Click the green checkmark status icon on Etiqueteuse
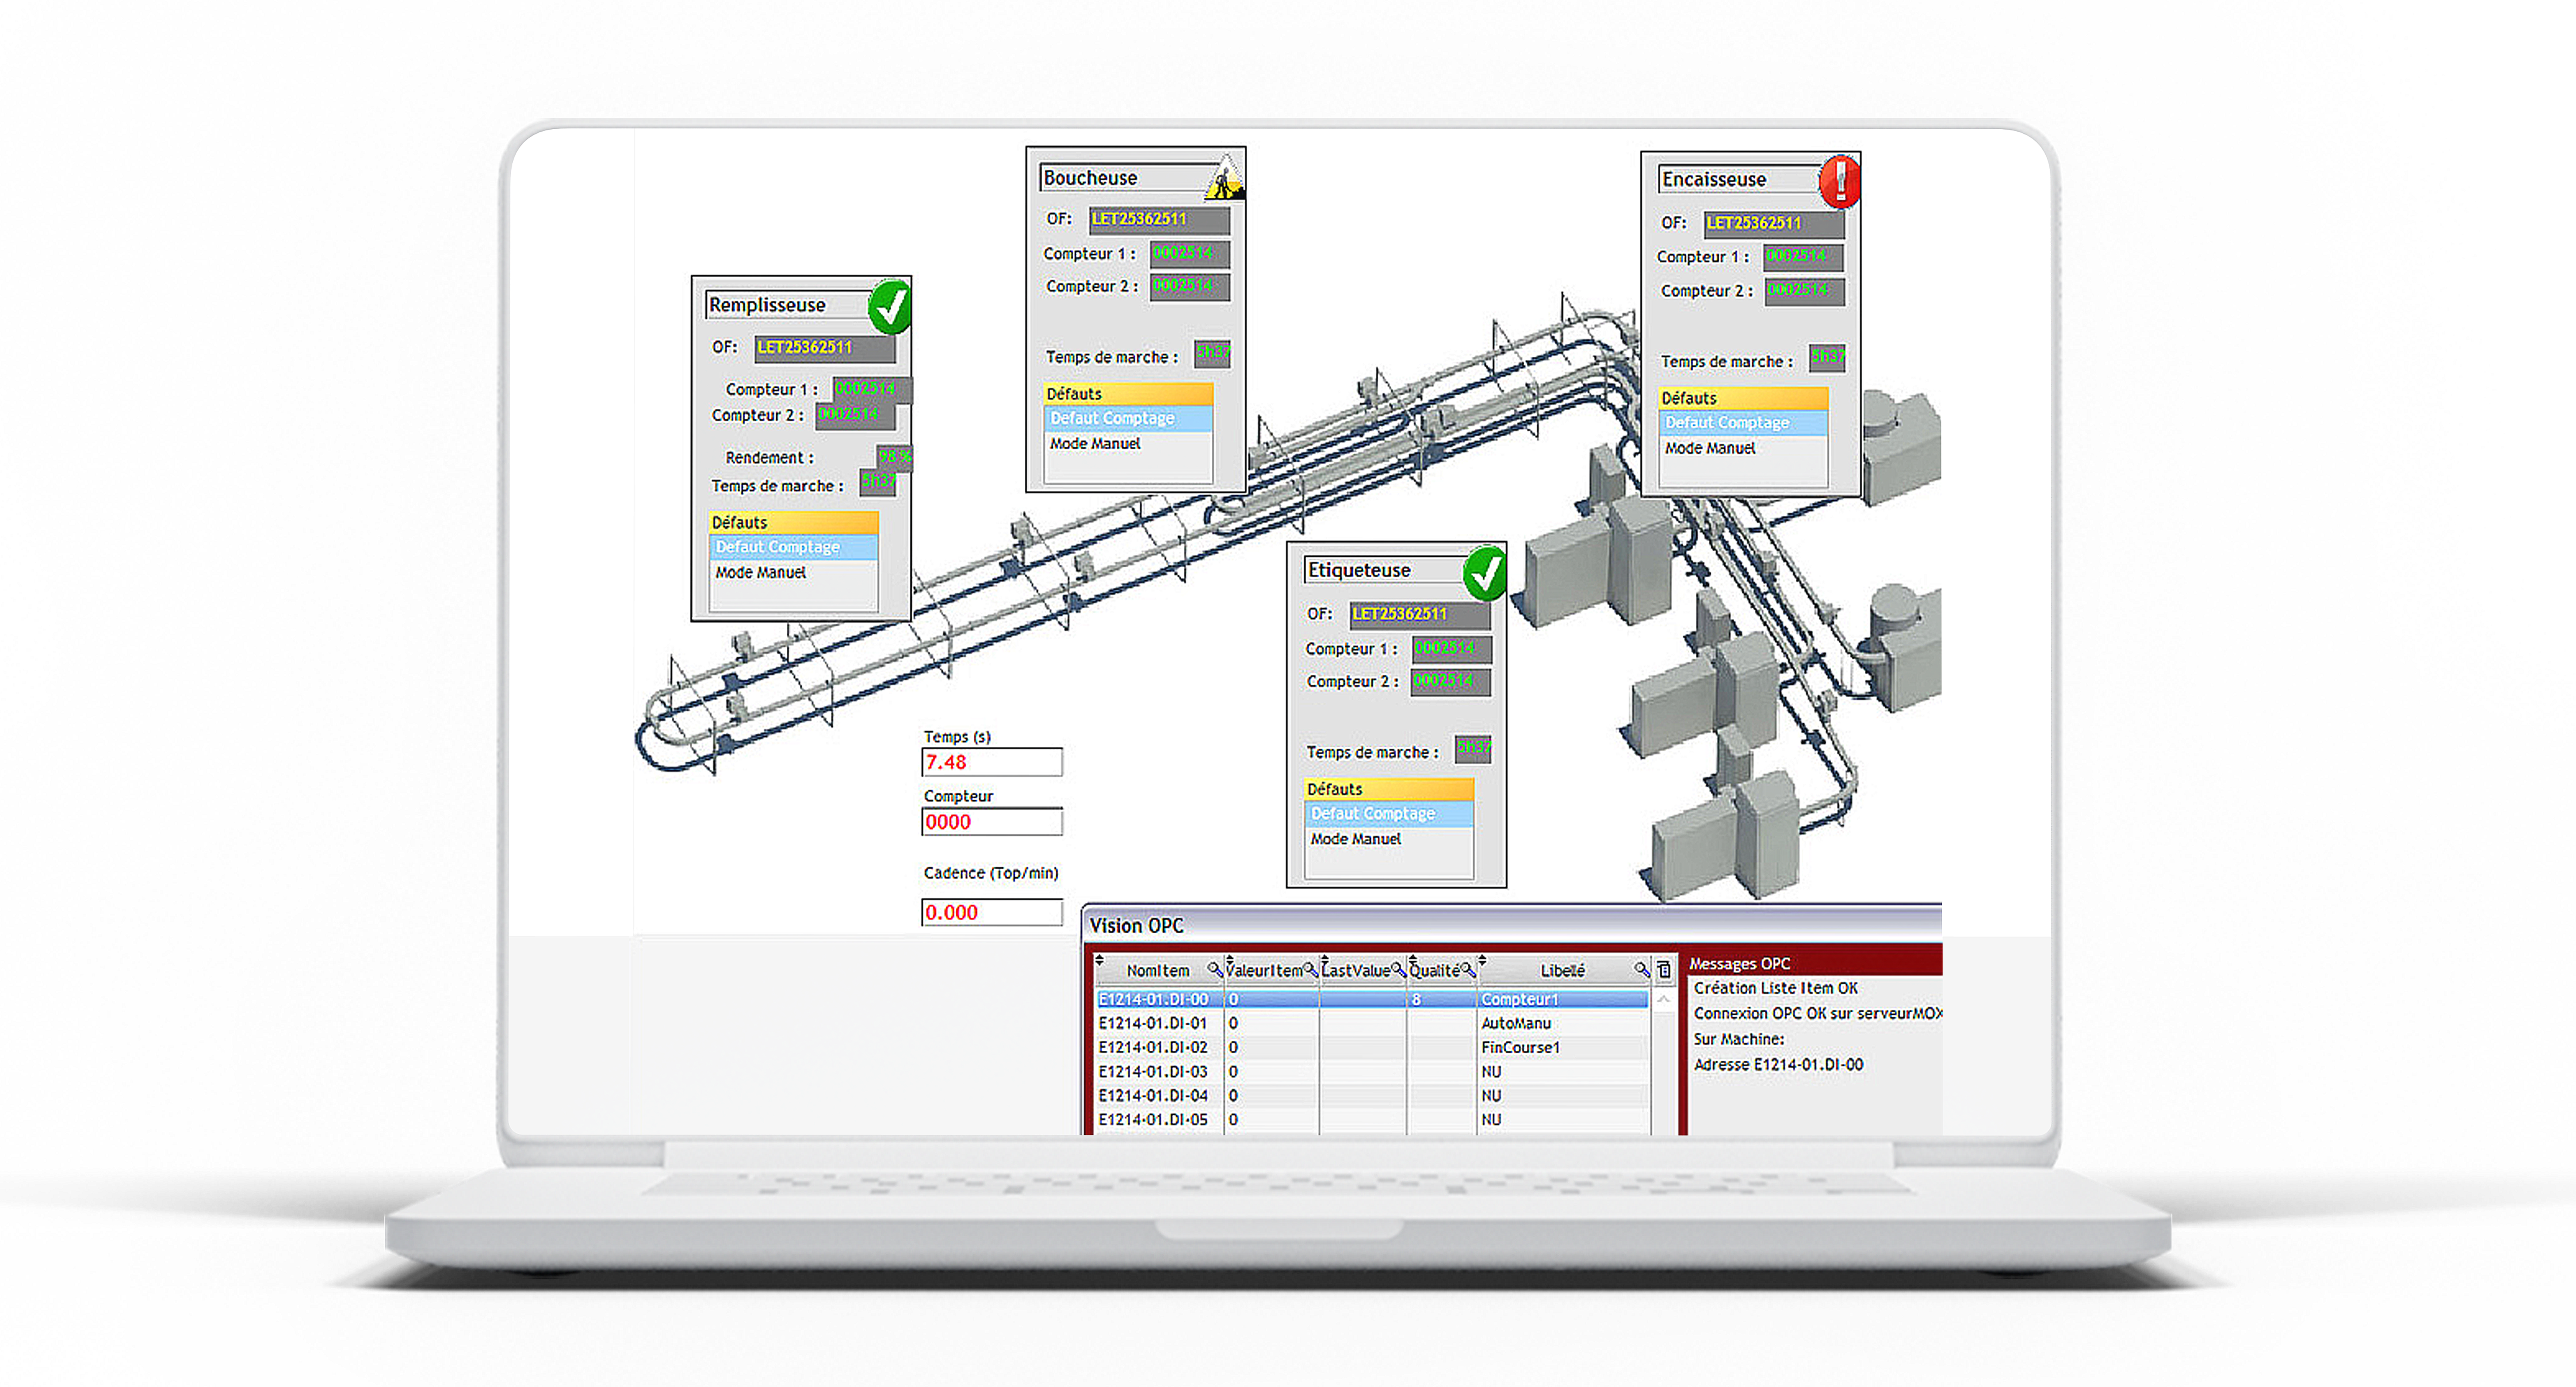The image size is (2576, 1387). point(1484,572)
